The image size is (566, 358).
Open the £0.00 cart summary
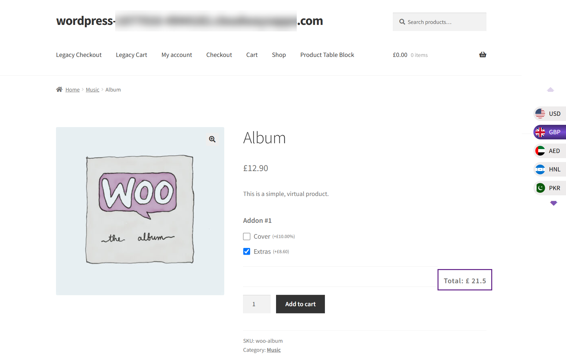coord(410,55)
